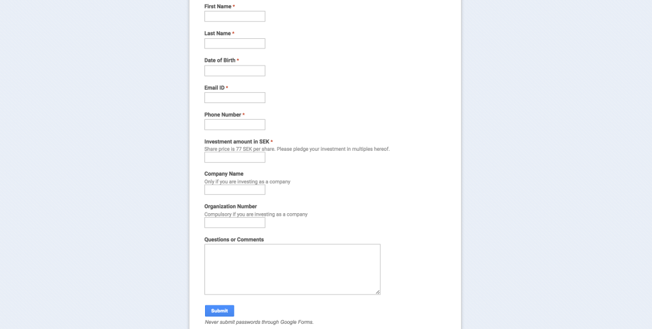Click the share price 77 SEK help text

297,149
